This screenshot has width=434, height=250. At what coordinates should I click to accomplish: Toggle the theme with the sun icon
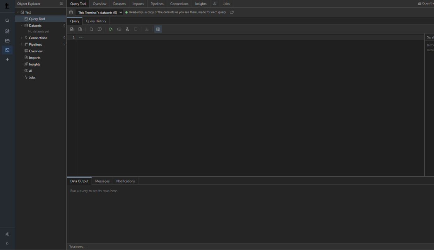coord(7,234)
